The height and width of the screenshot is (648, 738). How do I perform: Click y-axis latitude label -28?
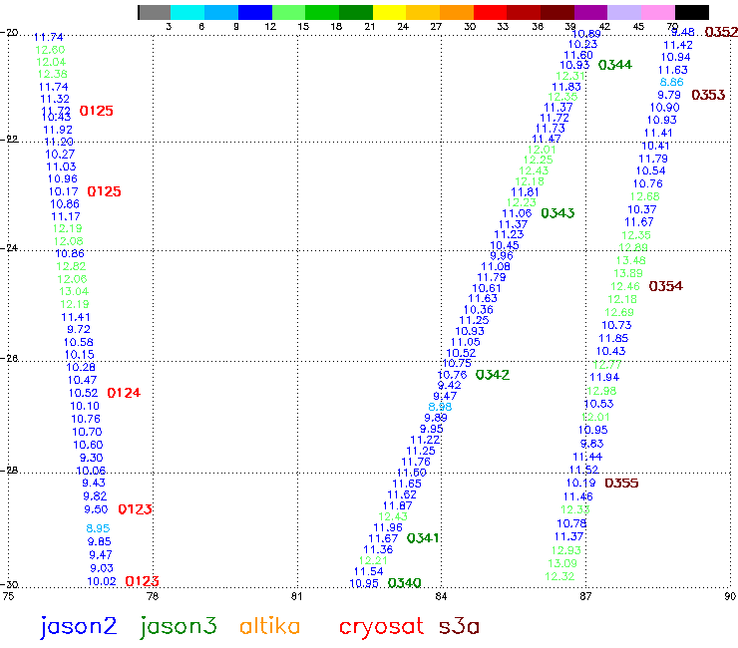point(9,471)
